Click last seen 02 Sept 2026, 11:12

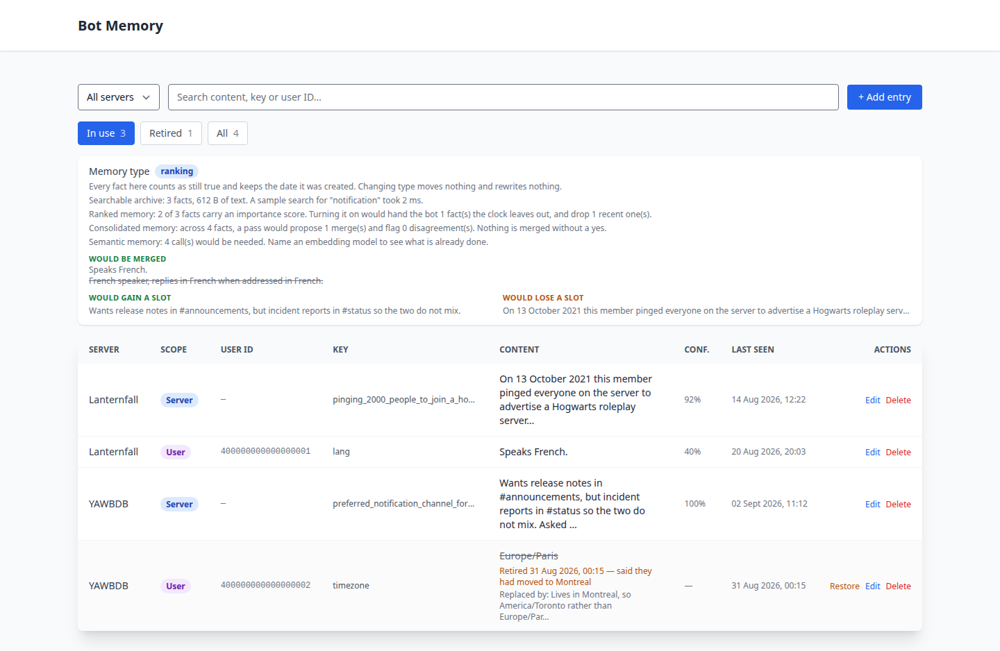click(769, 504)
